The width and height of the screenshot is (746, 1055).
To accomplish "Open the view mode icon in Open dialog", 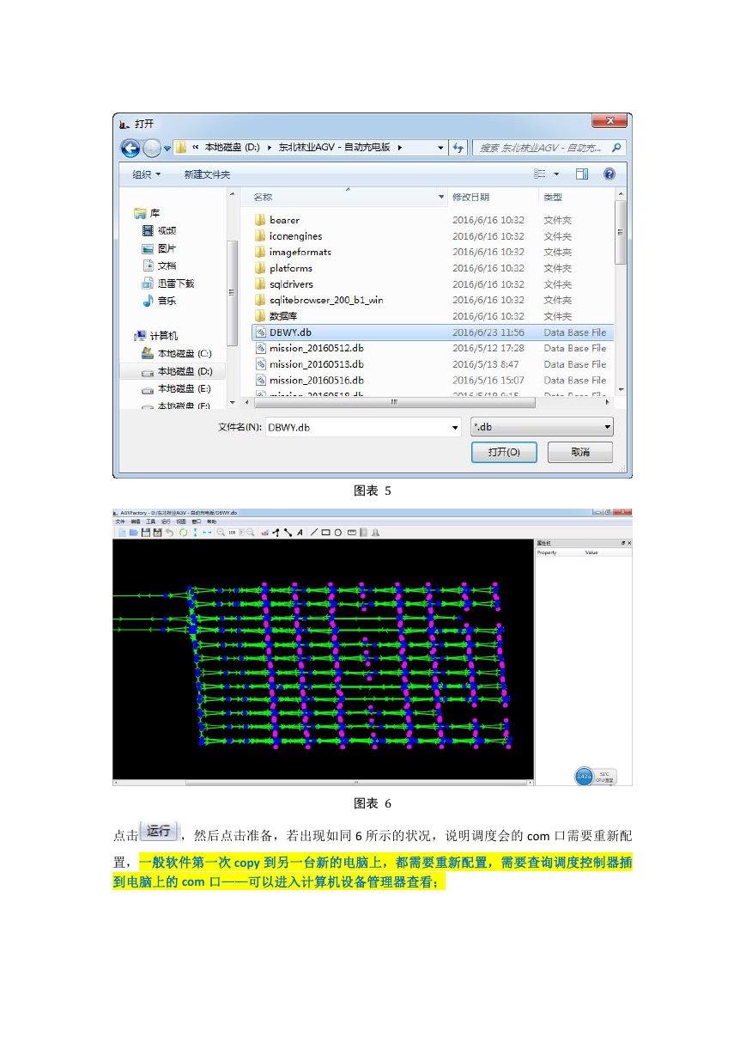I will [x=540, y=174].
